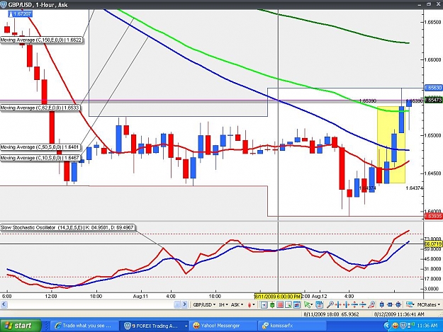Select the yellow highlighted rectangle on chart
Screen dimensions: 443x332
click(391, 144)
